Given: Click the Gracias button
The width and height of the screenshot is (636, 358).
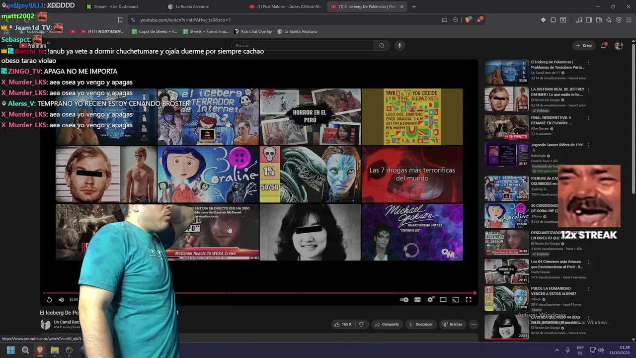Looking at the screenshot, I should (x=452, y=324).
